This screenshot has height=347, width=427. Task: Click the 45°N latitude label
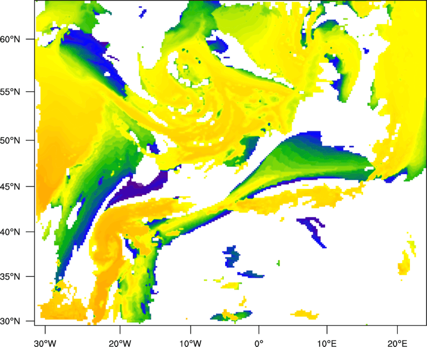(x=10, y=186)
